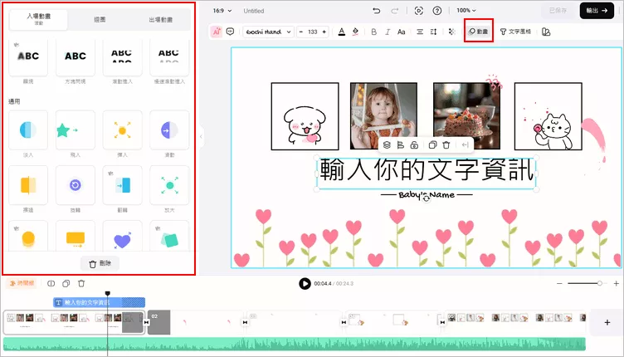Toggle bold formatting
The width and height of the screenshot is (624, 357).
[373, 32]
